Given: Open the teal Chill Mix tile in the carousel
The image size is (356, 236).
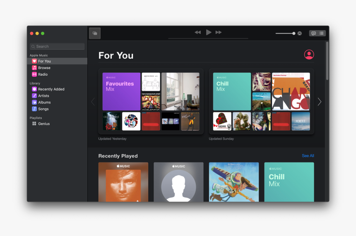Looking at the screenshot, I should point(232,92).
